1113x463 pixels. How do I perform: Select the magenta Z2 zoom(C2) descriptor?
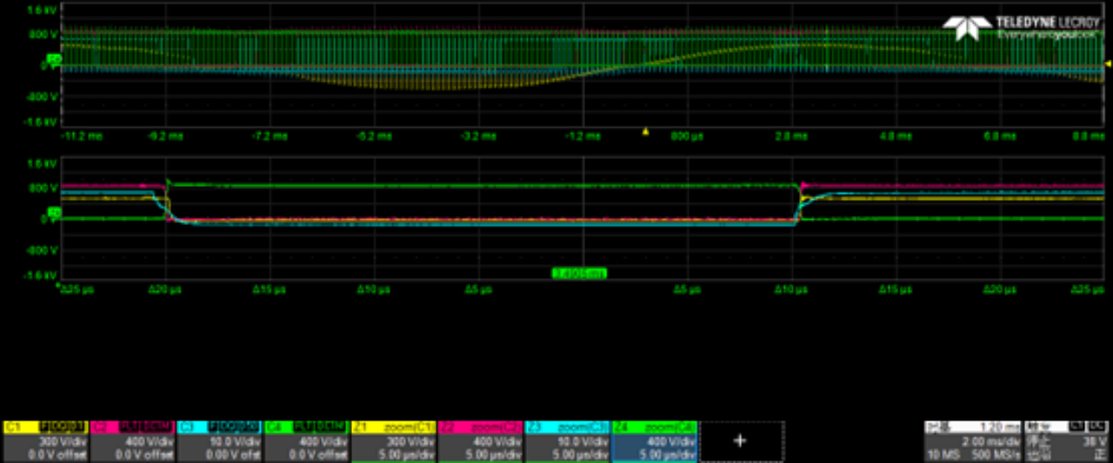coord(480,441)
